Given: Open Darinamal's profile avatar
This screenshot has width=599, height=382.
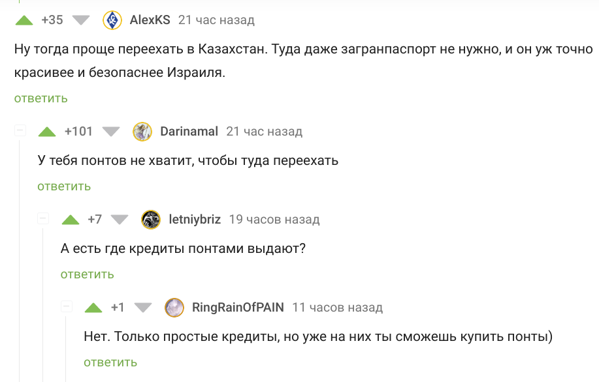Looking at the screenshot, I should (x=142, y=132).
